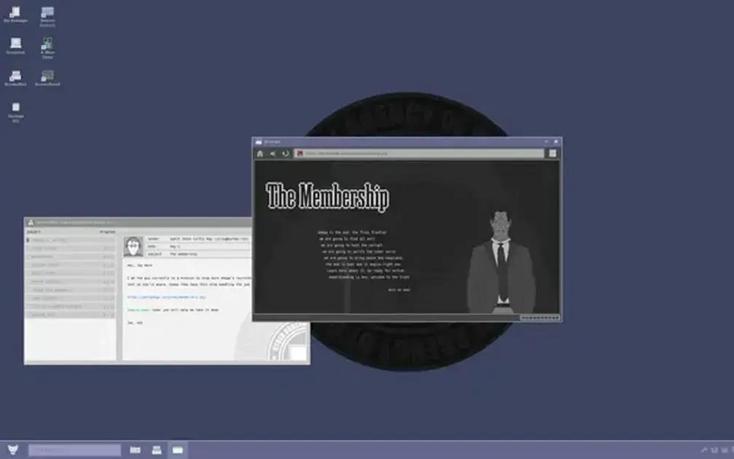Viewport: 734px width, 459px height.
Task: Open the second taskbar computer icon
Action: tap(157, 450)
